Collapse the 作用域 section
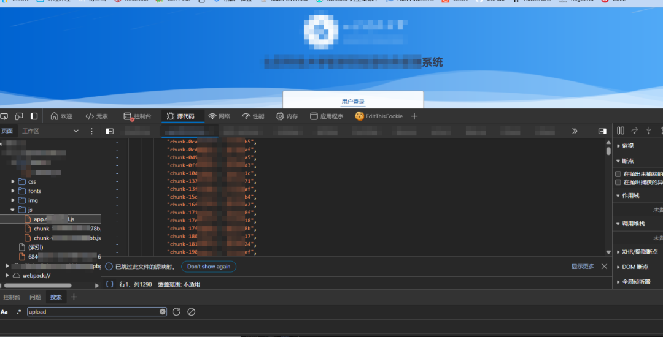The width and height of the screenshot is (663, 337). click(x=619, y=195)
